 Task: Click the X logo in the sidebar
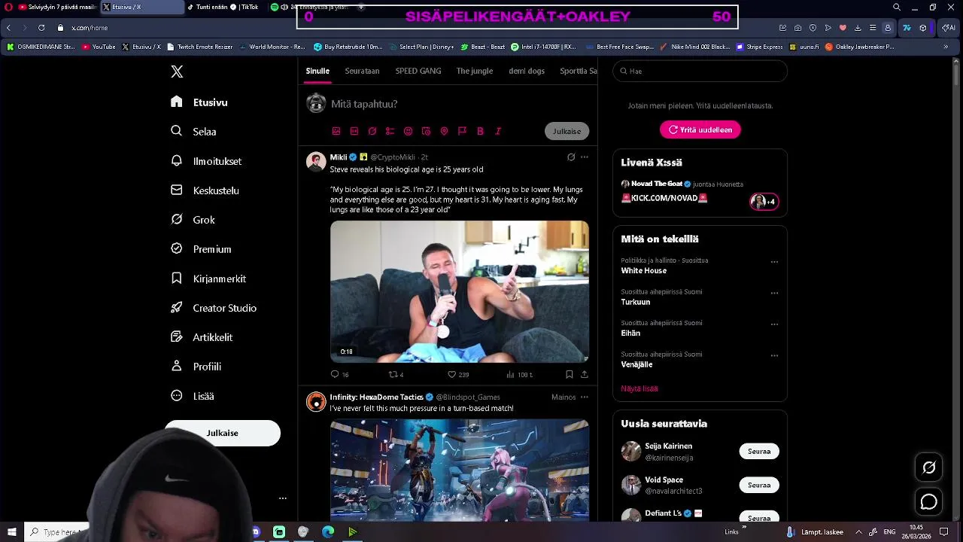click(177, 72)
